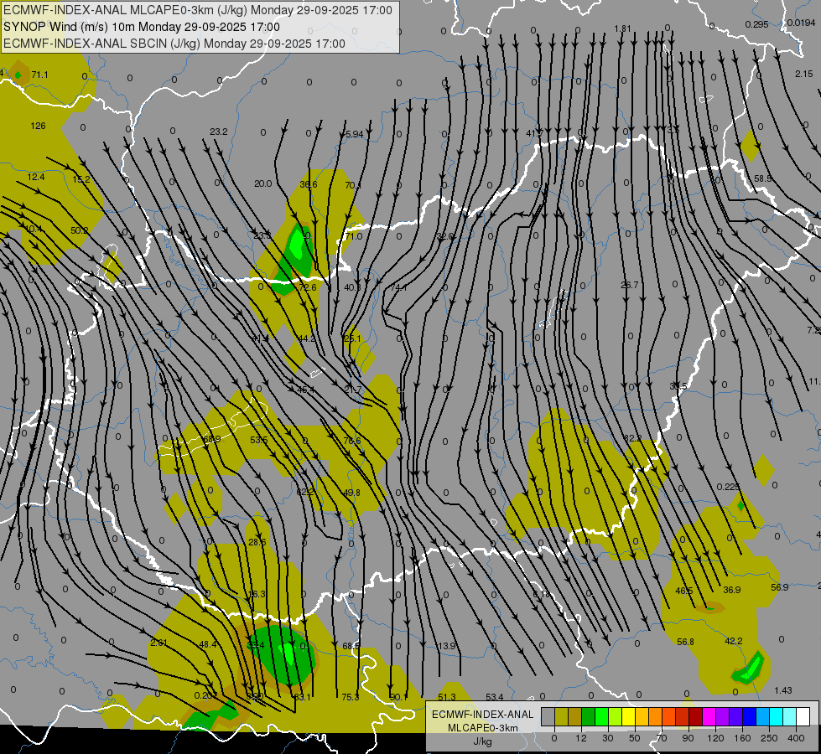Click the map value 12.4
Viewport: 821px width, 754px height.
(x=36, y=177)
